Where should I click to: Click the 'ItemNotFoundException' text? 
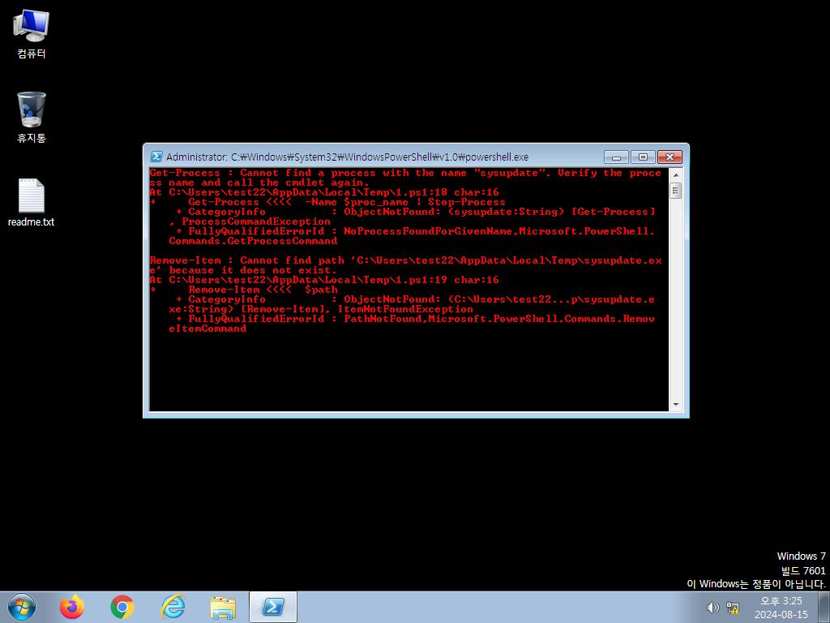pos(405,309)
